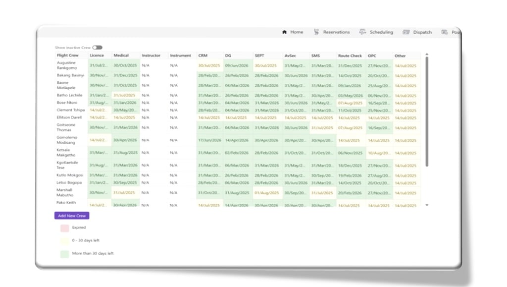Click the Flight Crew column header

67,56
